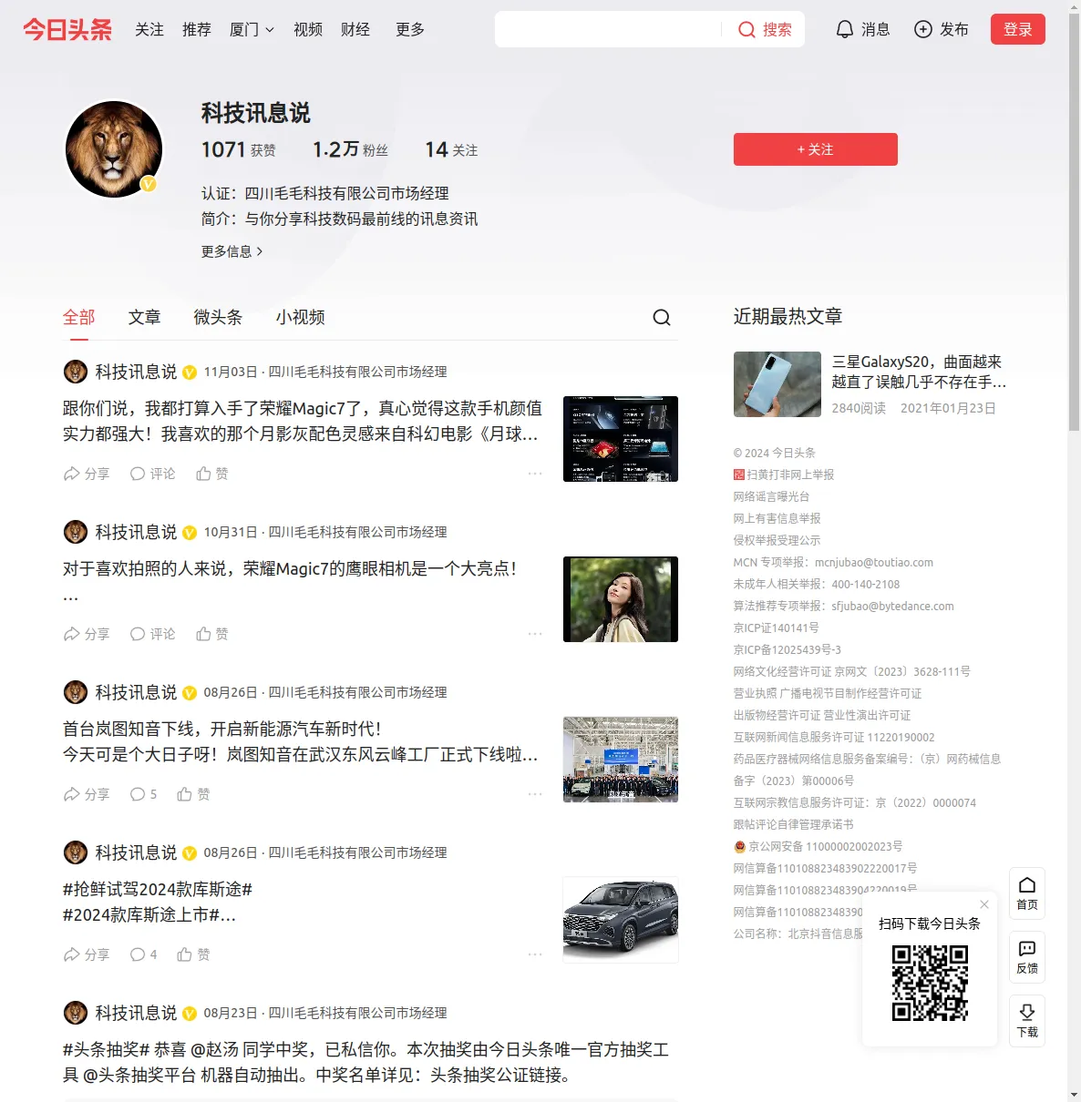Open more options for 岚图知音 post
The height and width of the screenshot is (1102, 1081).
point(535,794)
